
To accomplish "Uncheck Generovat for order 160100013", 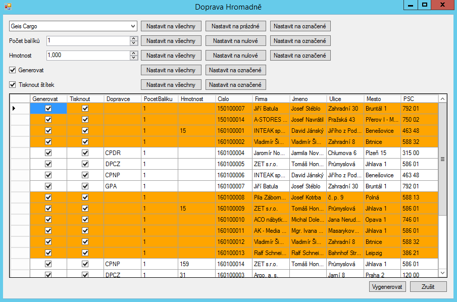I will pos(48,253).
